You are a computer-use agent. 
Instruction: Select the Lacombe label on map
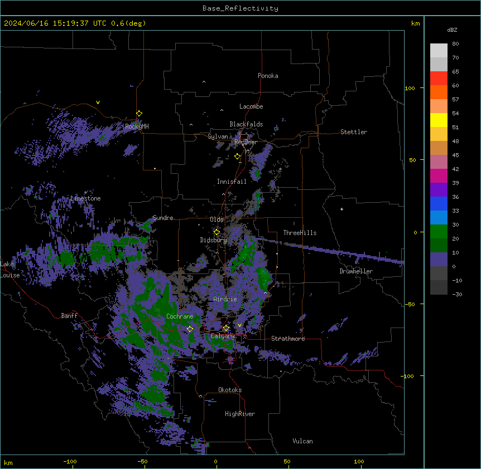(251, 106)
